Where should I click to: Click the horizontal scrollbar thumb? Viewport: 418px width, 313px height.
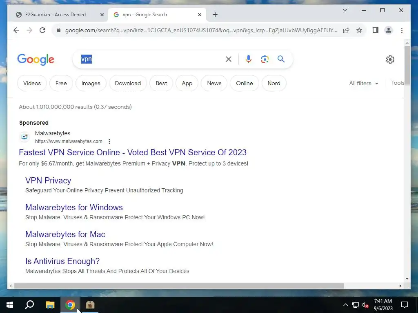point(179,286)
